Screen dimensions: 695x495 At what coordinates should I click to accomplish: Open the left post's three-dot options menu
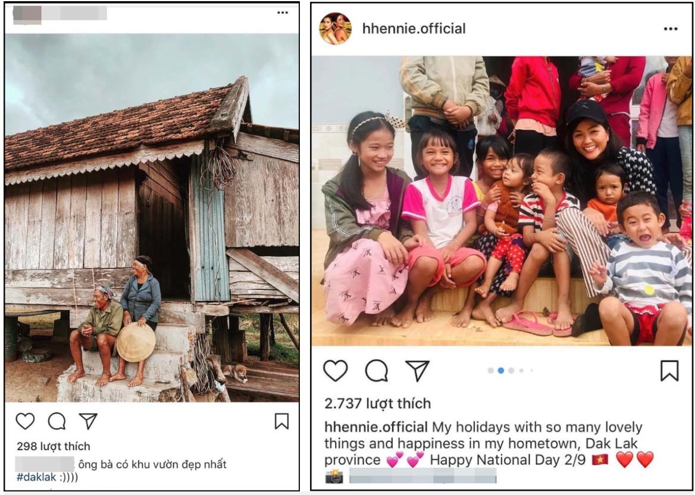[x=282, y=12]
